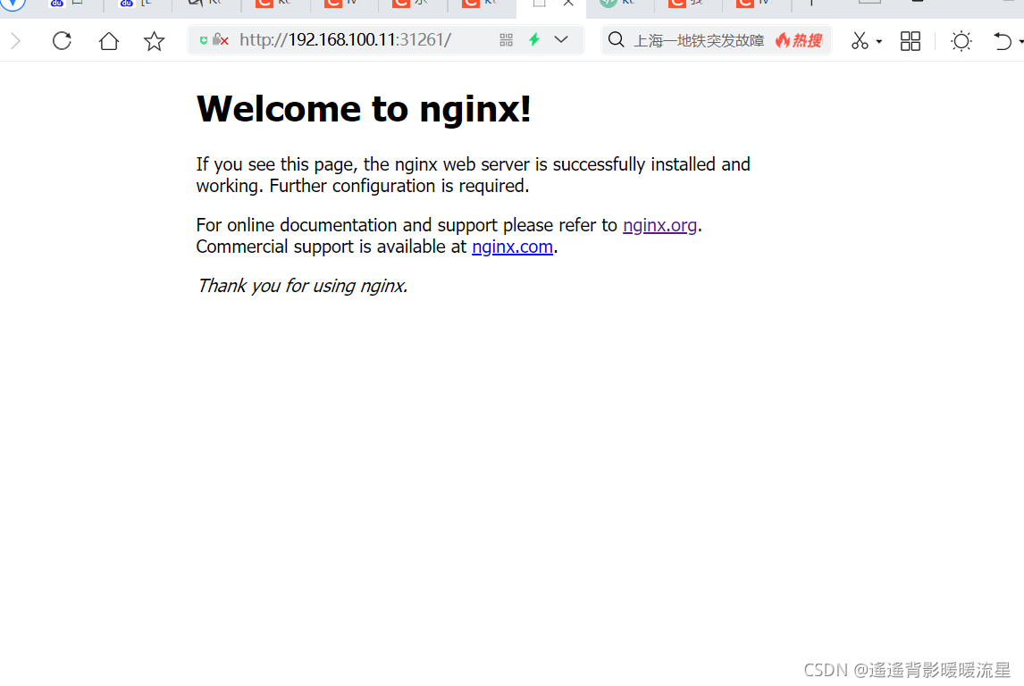Go to the browser home page
1024x686 pixels.
(x=109, y=41)
